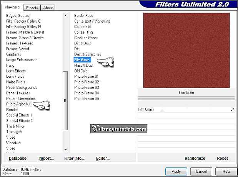238x177 pixels.
Task: Choose the Centerspot / Vignetting filter
Action: click(92, 21)
